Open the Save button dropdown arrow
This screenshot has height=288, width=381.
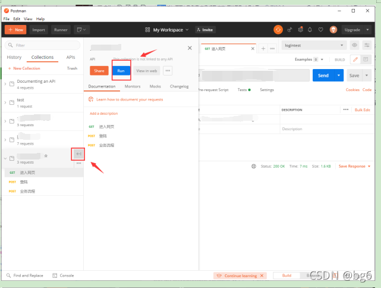click(367, 76)
